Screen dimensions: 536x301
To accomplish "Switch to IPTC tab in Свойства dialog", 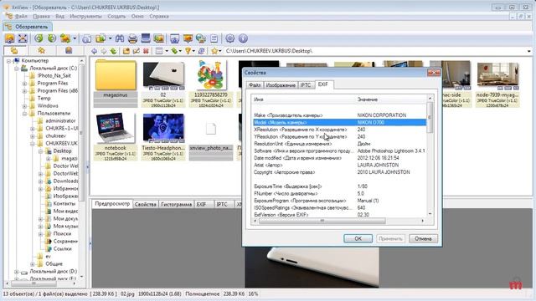I will point(306,85).
